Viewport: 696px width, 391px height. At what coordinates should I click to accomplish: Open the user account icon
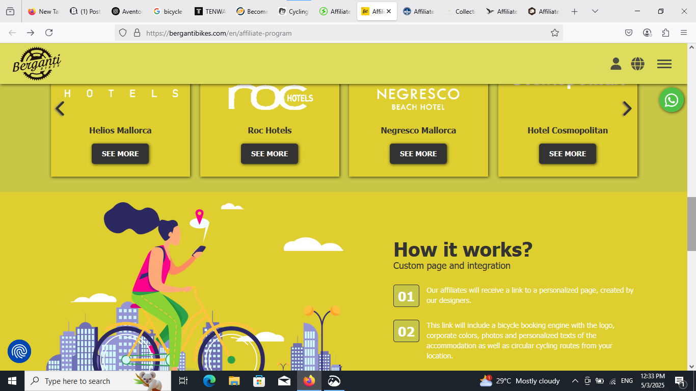pos(616,64)
